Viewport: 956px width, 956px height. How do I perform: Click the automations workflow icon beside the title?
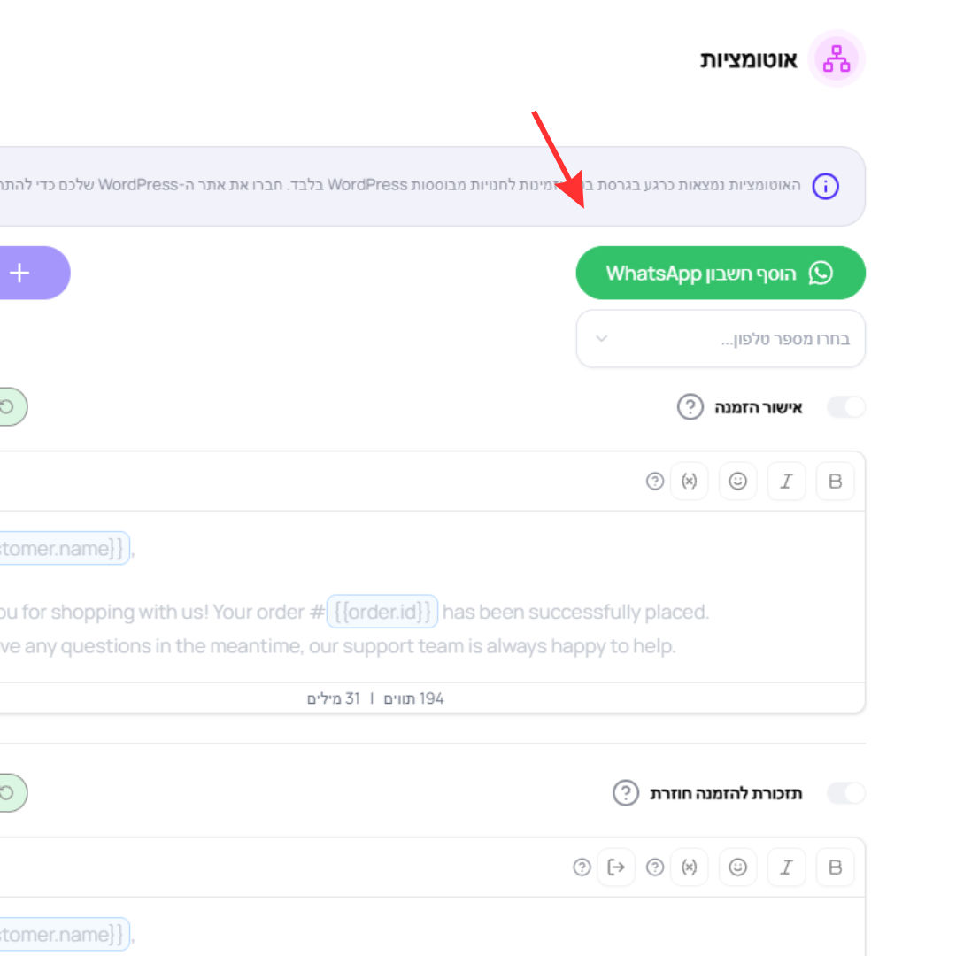pos(836,58)
